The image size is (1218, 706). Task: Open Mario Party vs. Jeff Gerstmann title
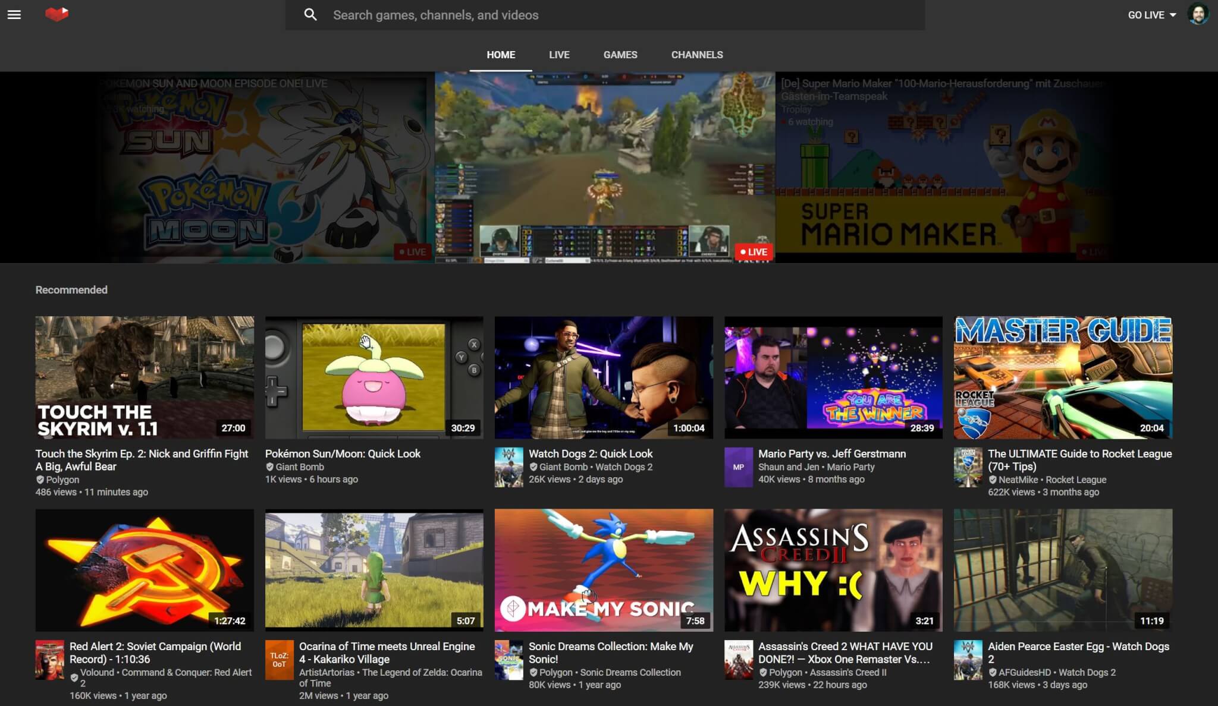point(832,453)
